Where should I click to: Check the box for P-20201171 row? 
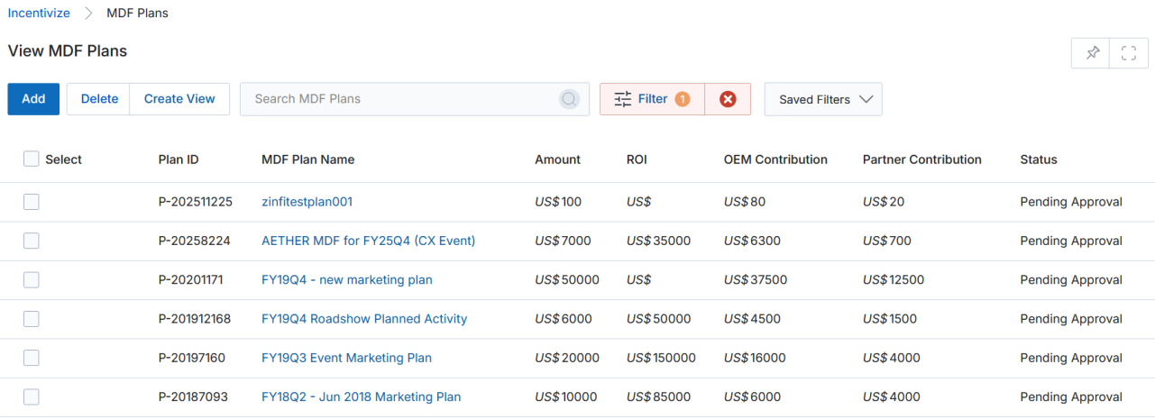32,279
